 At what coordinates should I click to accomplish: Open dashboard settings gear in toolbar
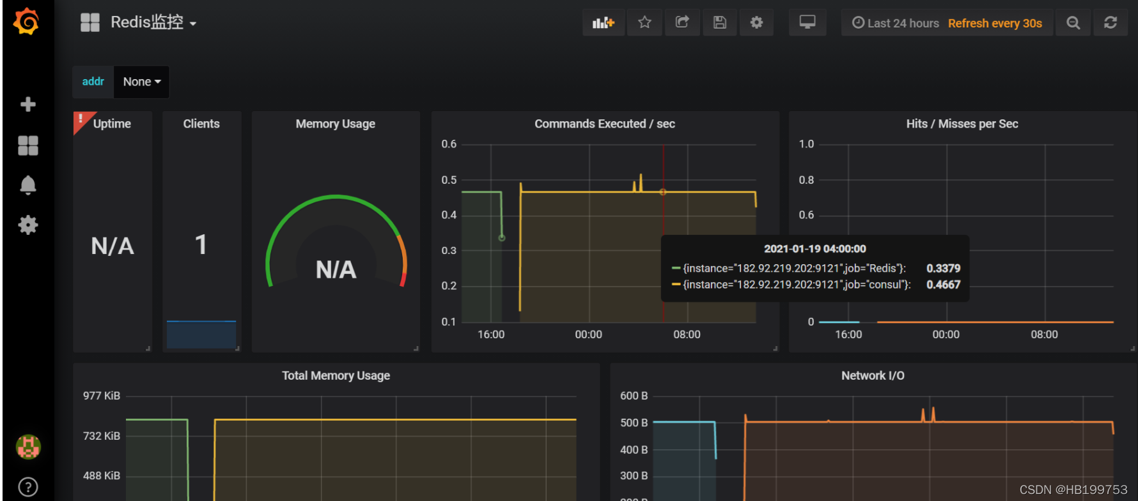point(756,23)
